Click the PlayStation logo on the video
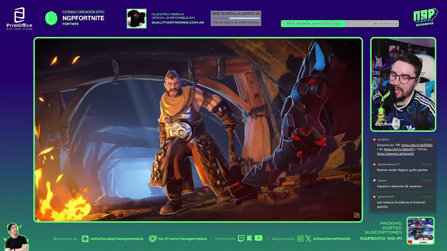Screen dimensions: 447x251 click(x=357, y=215)
